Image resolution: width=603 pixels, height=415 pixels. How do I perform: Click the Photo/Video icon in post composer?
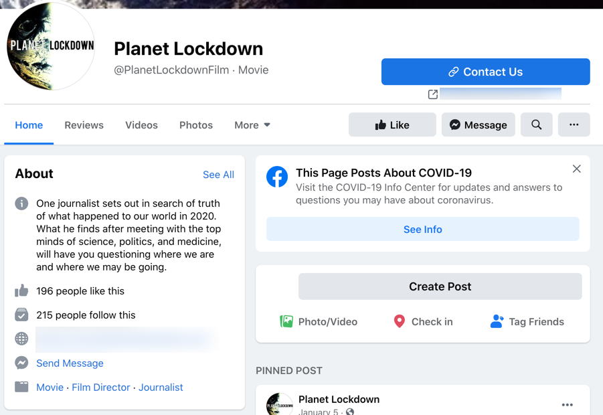point(286,321)
